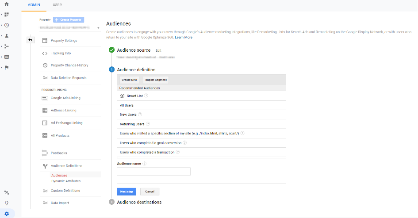Click the Home icon in left sidebar
This screenshot has height=218, width=418.
pyautogui.click(x=6, y=4)
